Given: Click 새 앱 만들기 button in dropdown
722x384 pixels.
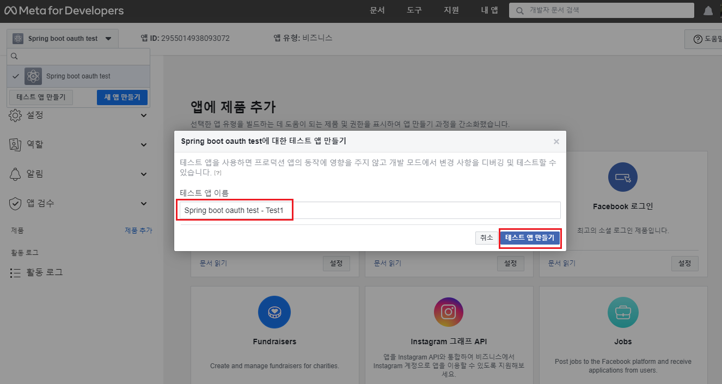Looking at the screenshot, I should [x=122, y=97].
